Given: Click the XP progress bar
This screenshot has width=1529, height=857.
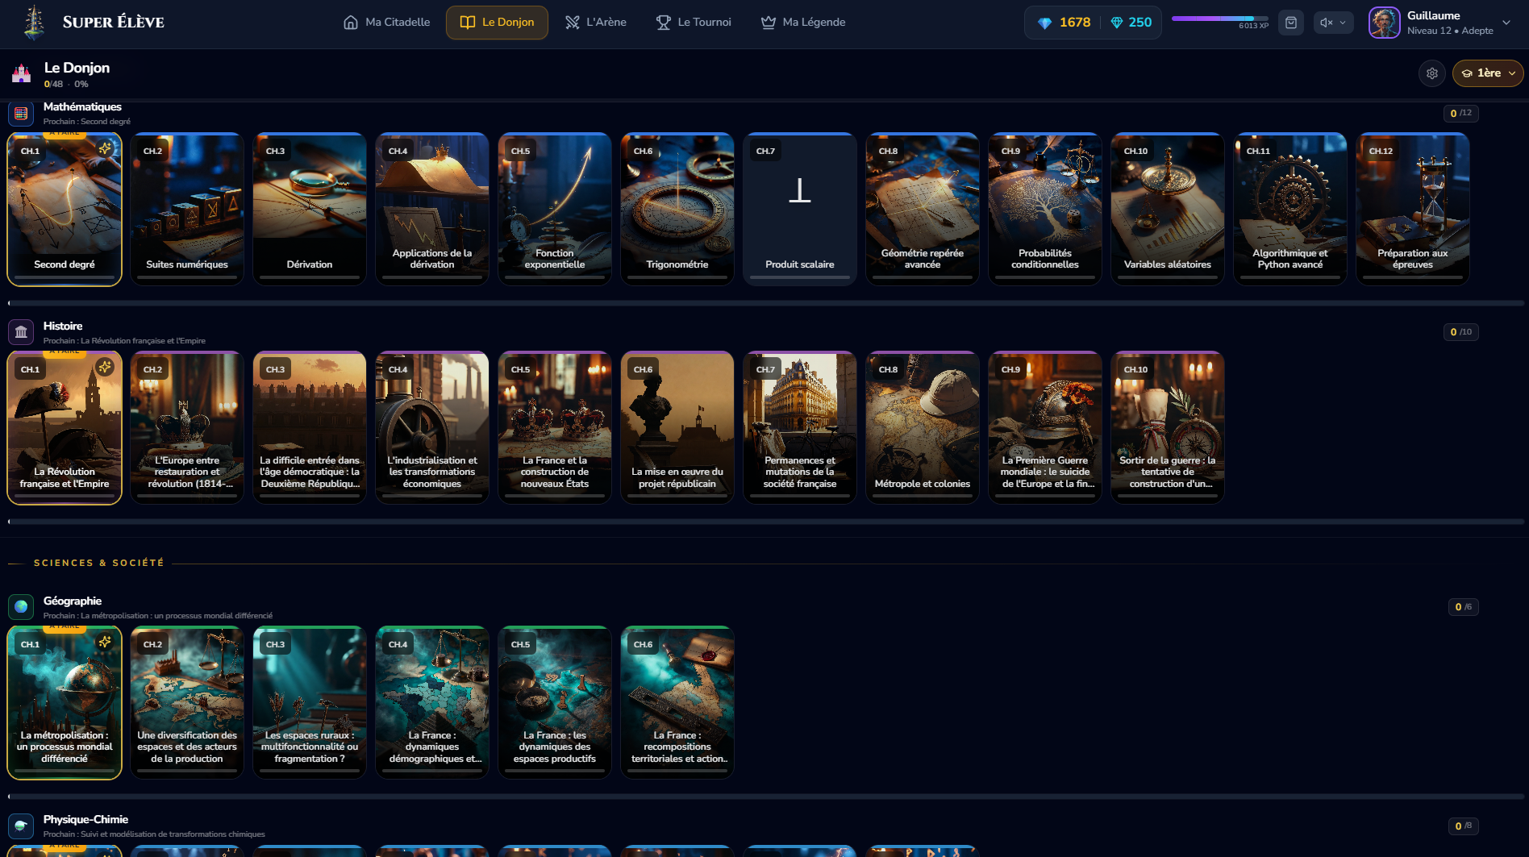Looking at the screenshot, I should click(x=1219, y=18).
